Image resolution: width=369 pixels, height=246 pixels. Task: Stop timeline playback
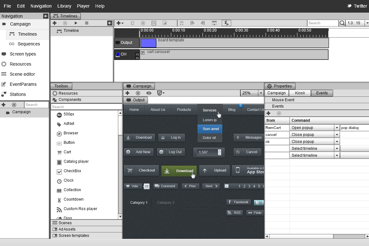tap(87, 23)
